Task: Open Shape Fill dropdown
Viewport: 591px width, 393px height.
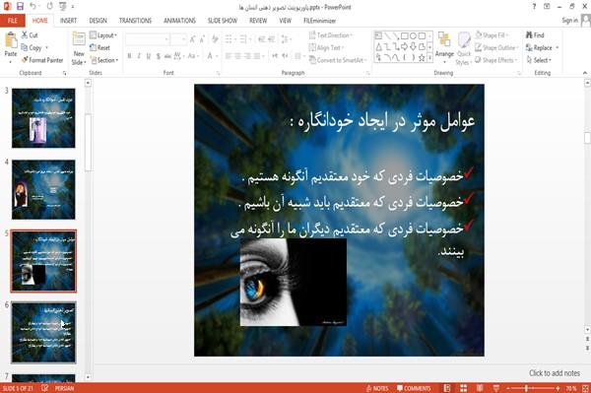Action: [492, 35]
